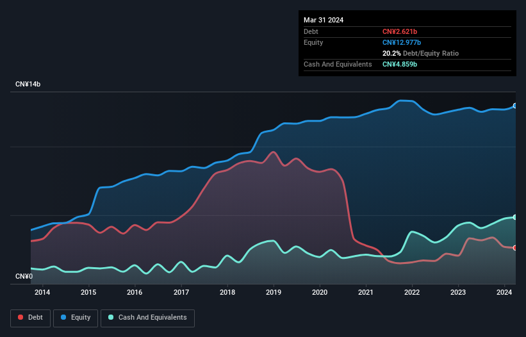Click the blue Equity endpoint marker
The width and height of the screenshot is (526, 337).
pyautogui.click(x=515, y=106)
